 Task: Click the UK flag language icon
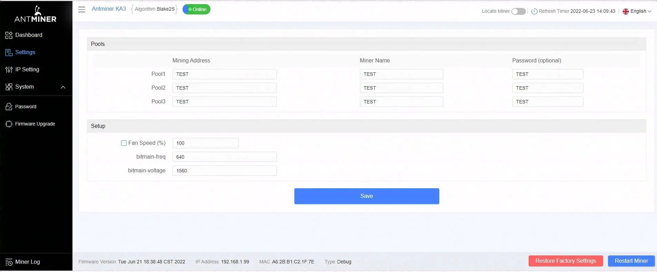coord(626,11)
